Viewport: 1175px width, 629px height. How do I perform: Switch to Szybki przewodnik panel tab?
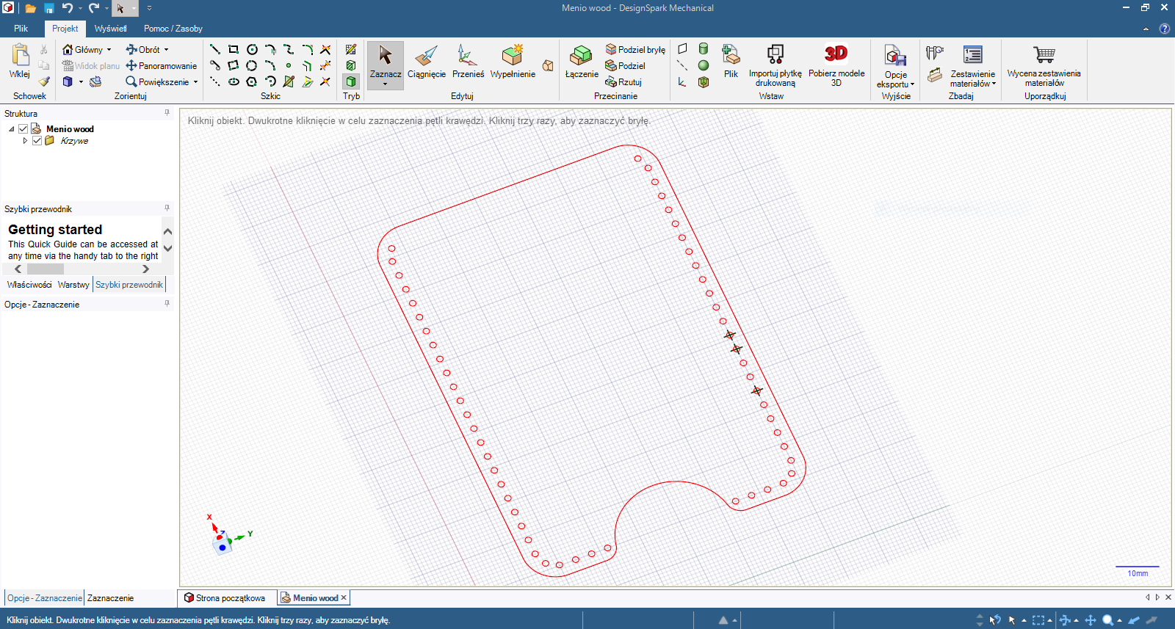click(x=129, y=285)
